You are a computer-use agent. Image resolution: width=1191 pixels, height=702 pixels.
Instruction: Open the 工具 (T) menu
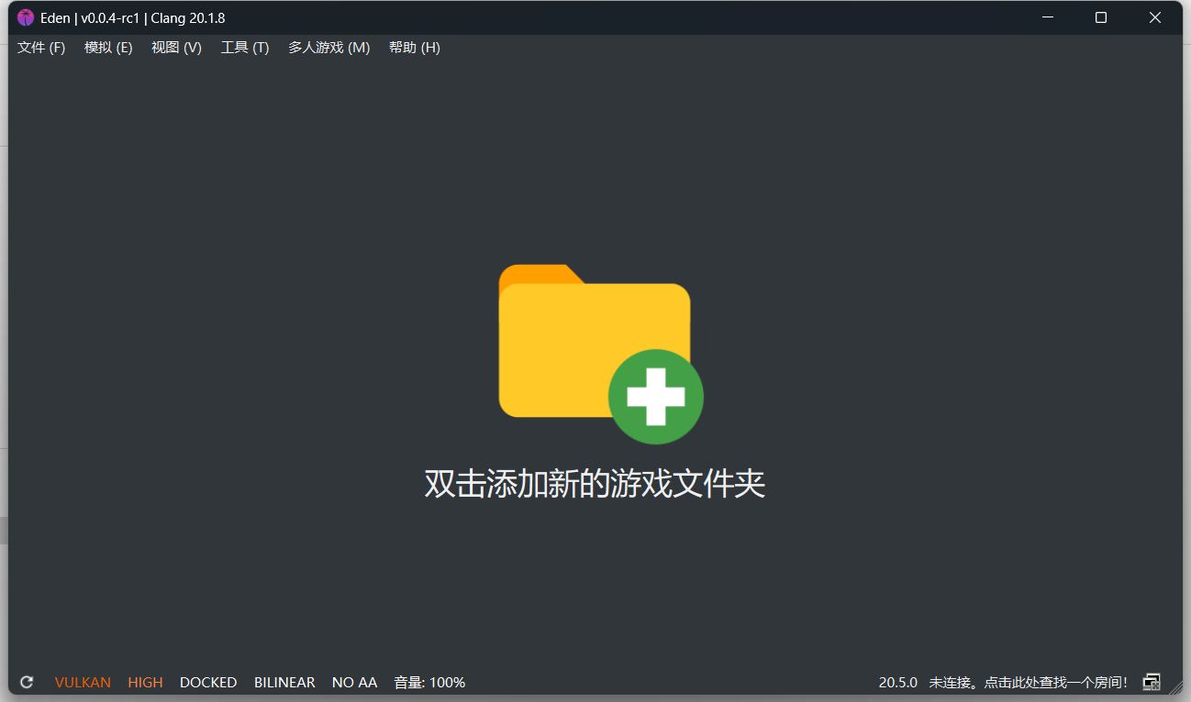coord(245,48)
